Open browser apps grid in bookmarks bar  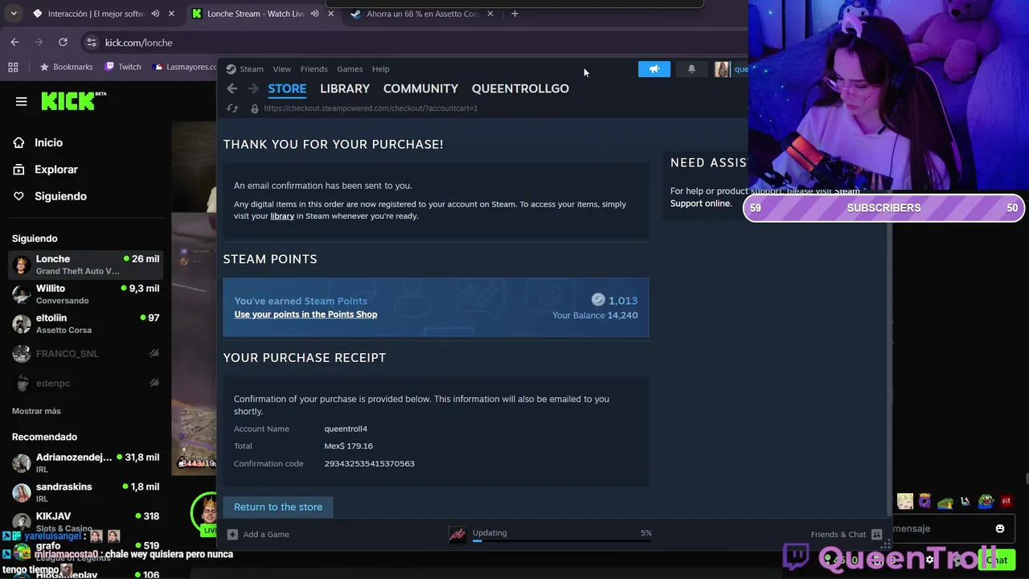[13, 67]
